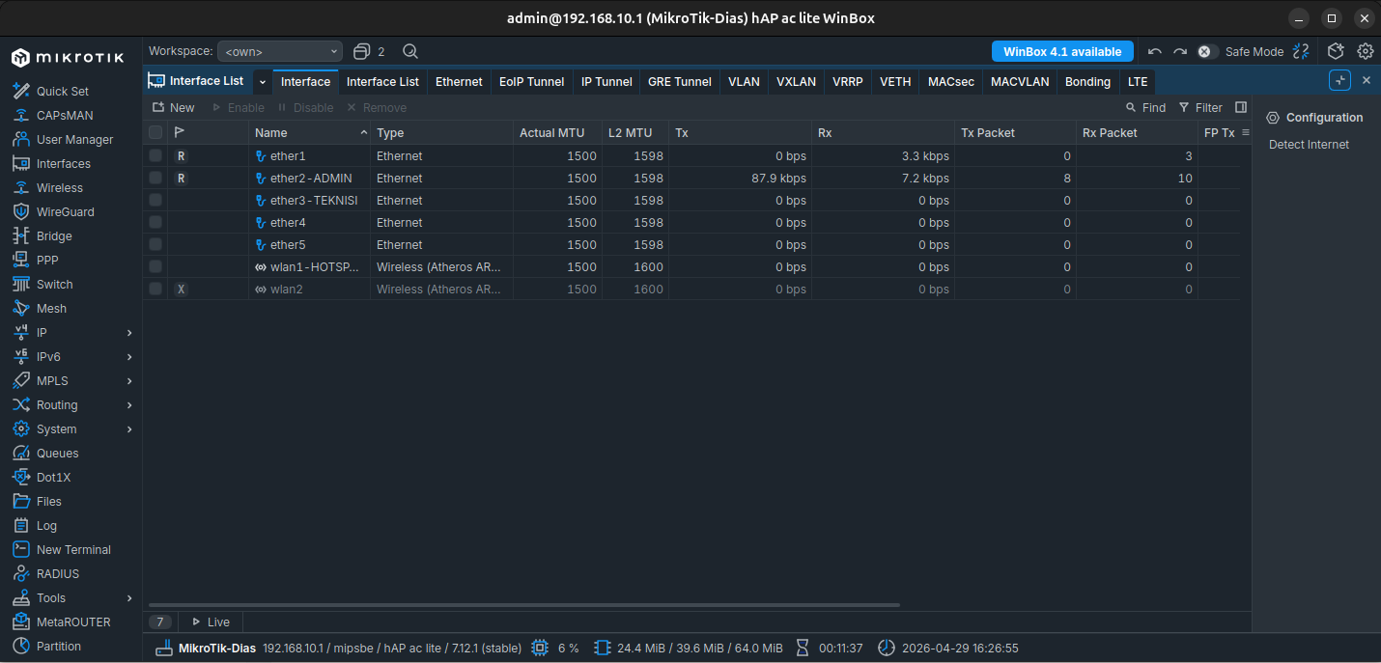The width and height of the screenshot is (1381, 663).
Task: Open the settings gear icon
Action: coord(1366,51)
